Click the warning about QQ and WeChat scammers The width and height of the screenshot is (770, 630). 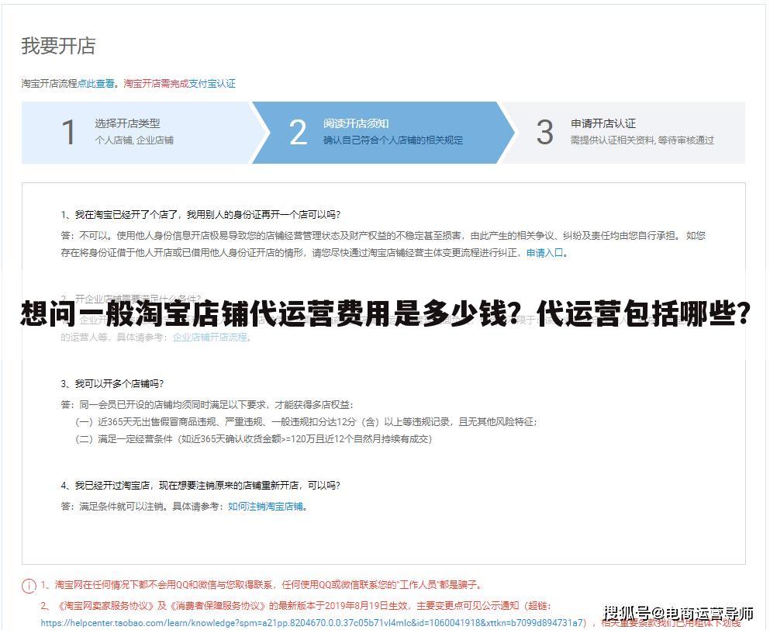(262, 585)
